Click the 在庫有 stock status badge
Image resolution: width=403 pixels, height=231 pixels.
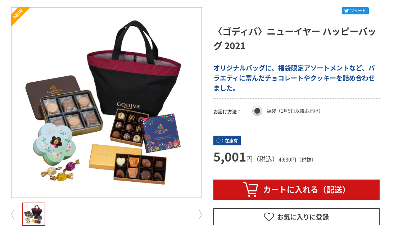tap(227, 141)
